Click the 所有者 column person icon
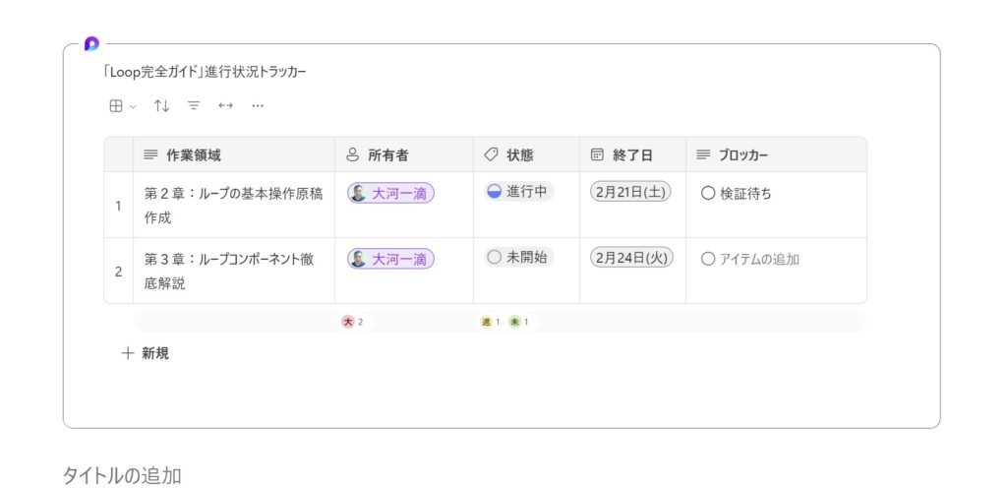This screenshot has height=488, width=1007. pos(353,154)
